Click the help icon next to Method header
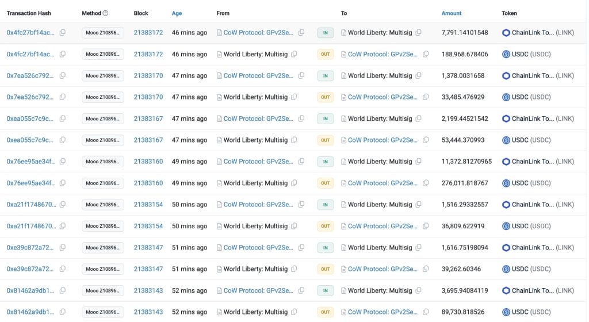 click(x=105, y=13)
